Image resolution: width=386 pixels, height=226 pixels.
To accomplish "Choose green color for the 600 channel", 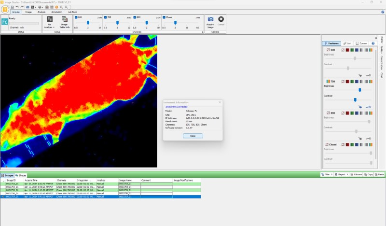I will pyautogui.click(x=352, y=50).
